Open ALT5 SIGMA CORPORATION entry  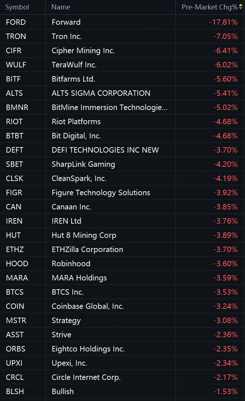click(101, 93)
